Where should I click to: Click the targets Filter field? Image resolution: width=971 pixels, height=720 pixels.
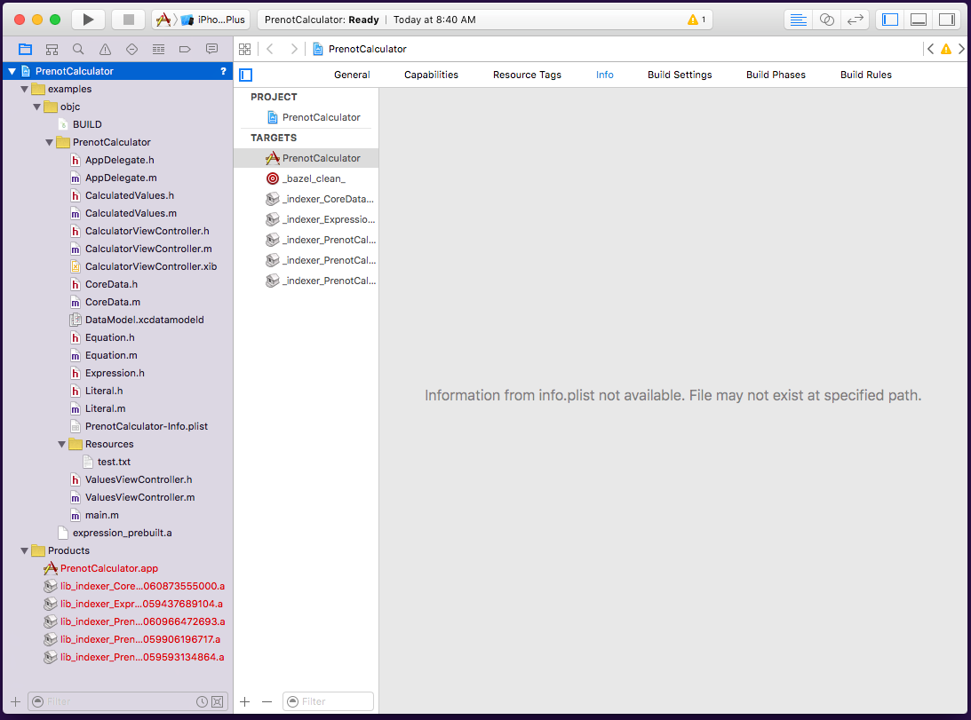click(x=328, y=701)
